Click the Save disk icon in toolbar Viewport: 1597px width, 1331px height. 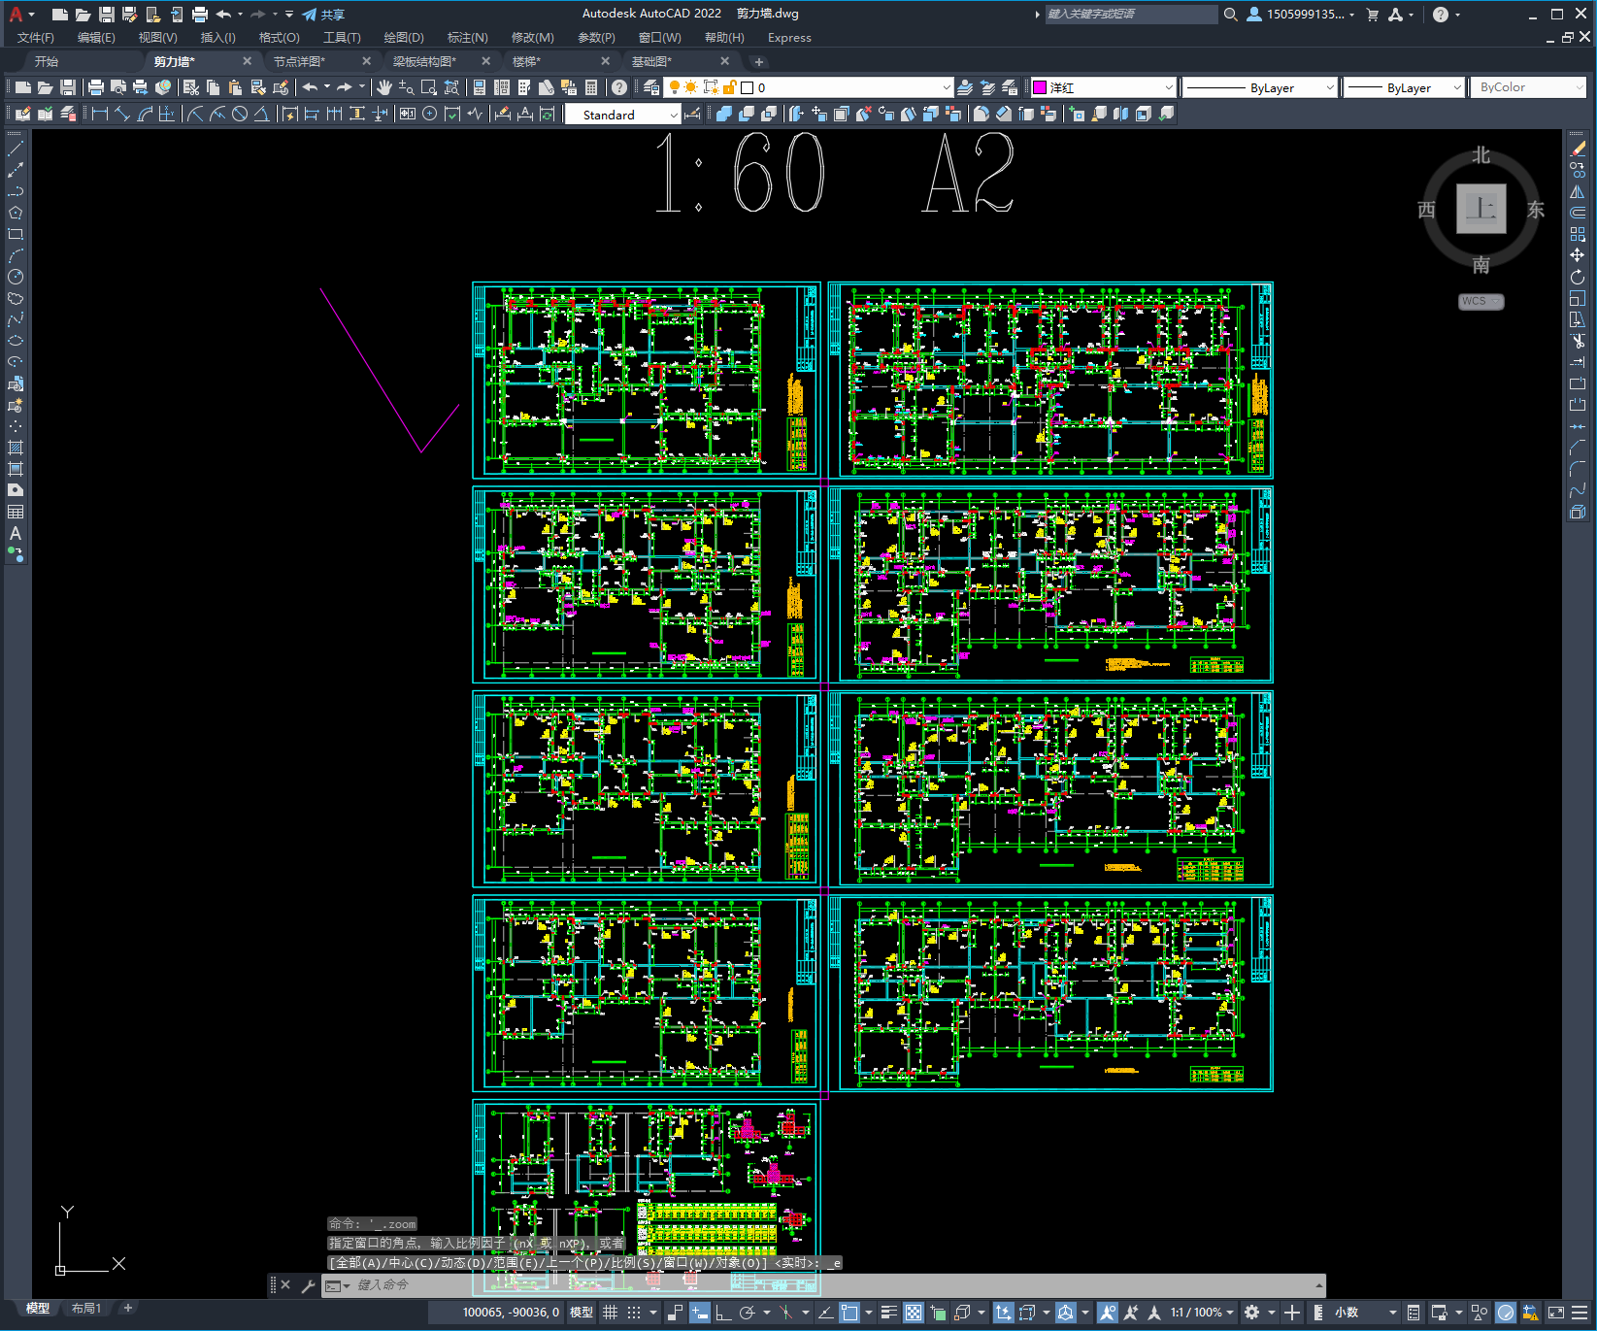coord(67,87)
